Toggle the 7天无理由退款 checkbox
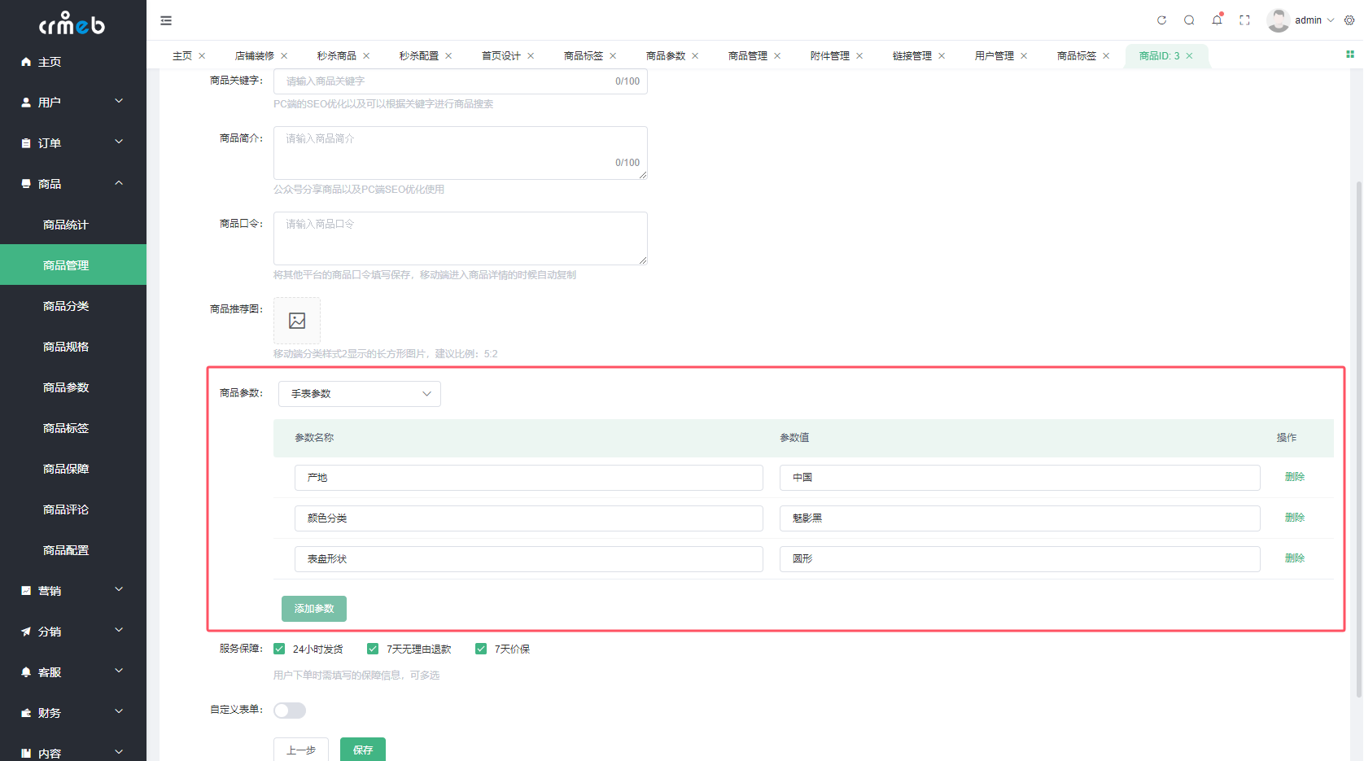 pyautogui.click(x=373, y=649)
